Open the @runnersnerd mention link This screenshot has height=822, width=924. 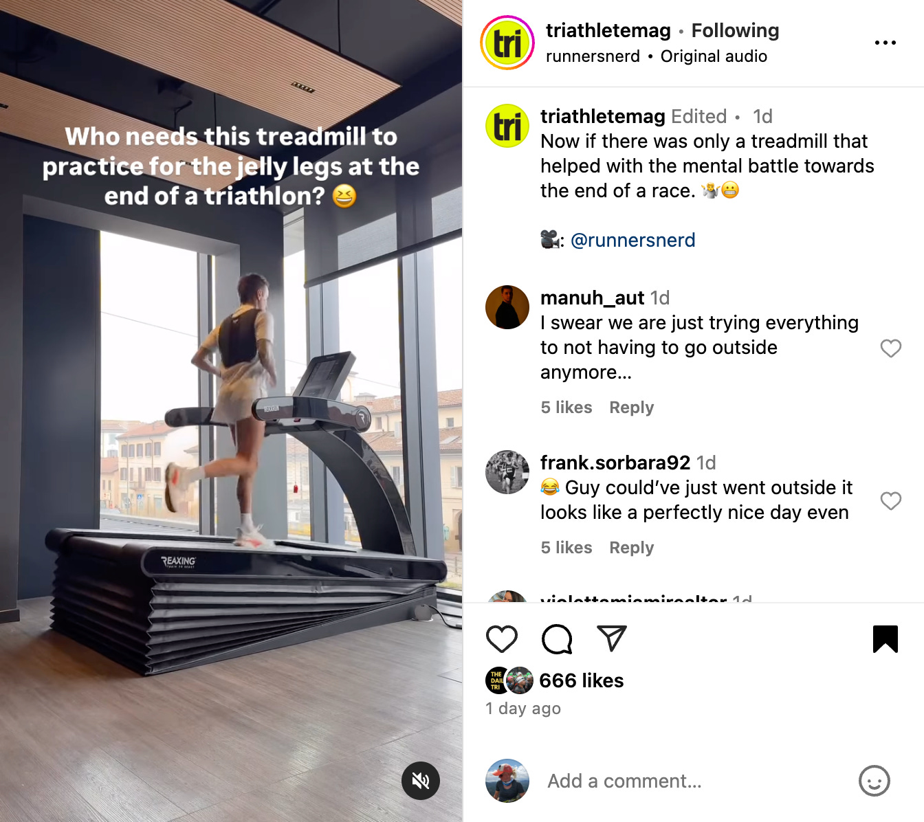[633, 240]
